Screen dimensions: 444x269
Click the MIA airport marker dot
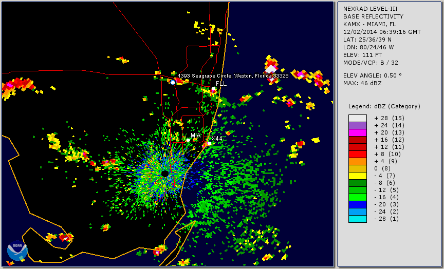coord(188,140)
